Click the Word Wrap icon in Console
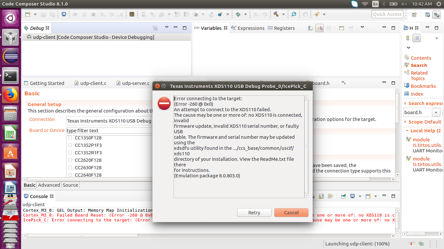The width and height of the screenshot is (444, 249). (x=331, y=196)
